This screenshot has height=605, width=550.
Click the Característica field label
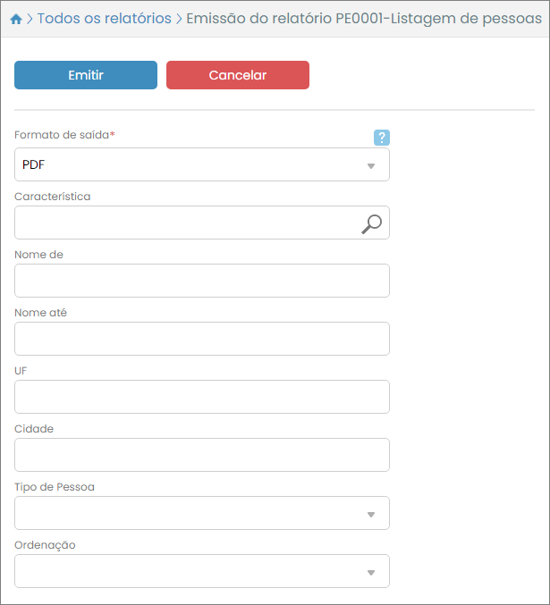(x=53, y=197)
